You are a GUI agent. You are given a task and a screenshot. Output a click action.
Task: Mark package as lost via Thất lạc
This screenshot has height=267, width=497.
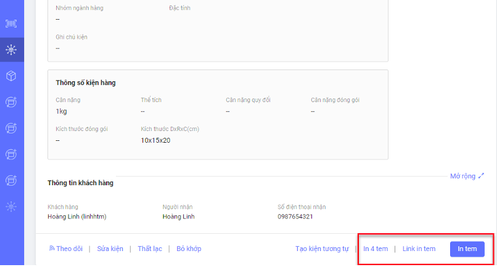click(x=149, y=249)
